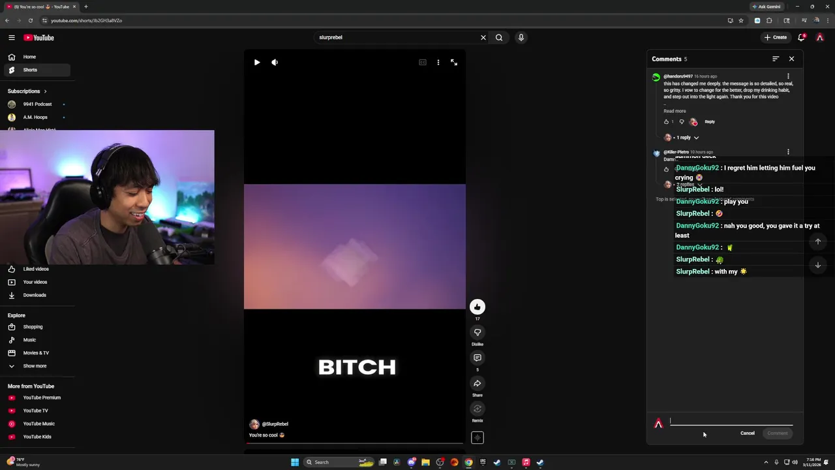835x470 pixels.
Task: Bookmark this page with the star icon
Action: tap(741, 20)
